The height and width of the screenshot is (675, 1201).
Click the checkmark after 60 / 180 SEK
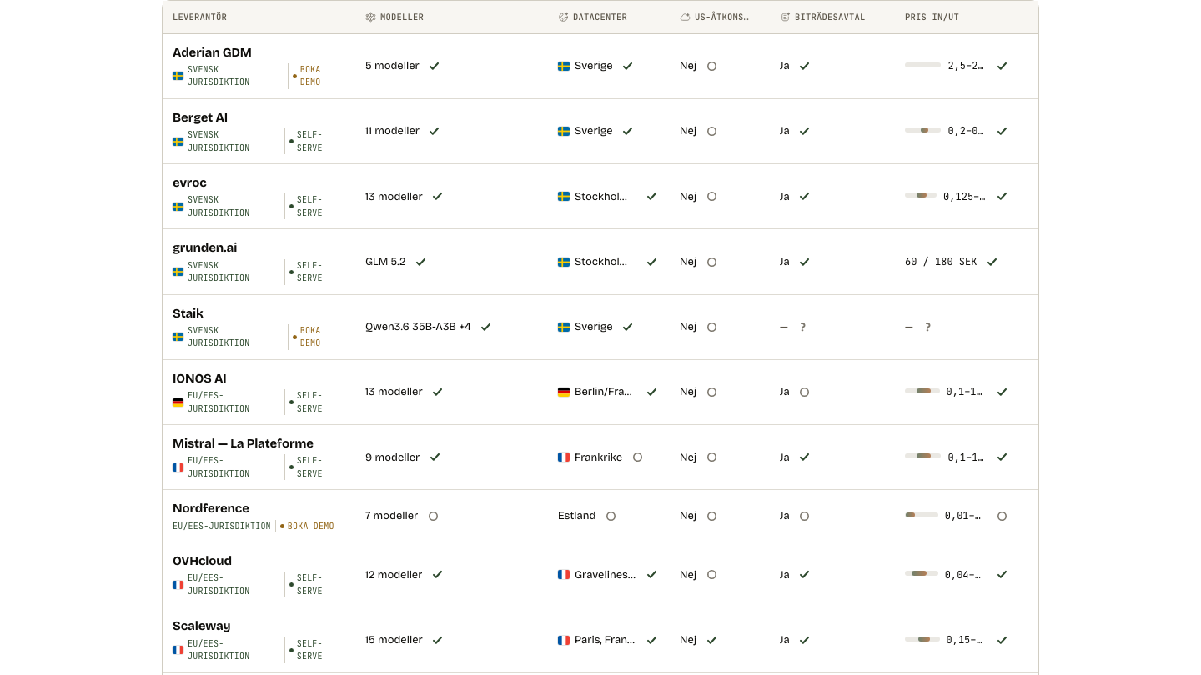[x=992, y=262]
